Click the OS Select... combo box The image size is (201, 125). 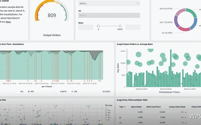click(x=109, y=15)
